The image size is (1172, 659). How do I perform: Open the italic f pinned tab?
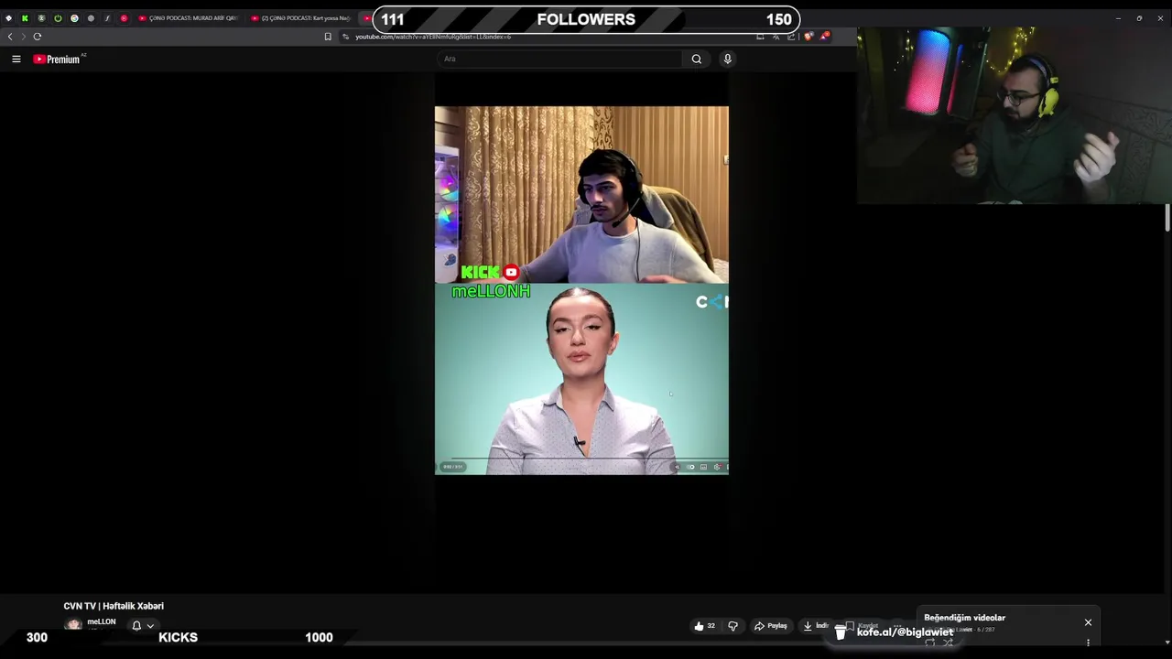coord(107,18)
